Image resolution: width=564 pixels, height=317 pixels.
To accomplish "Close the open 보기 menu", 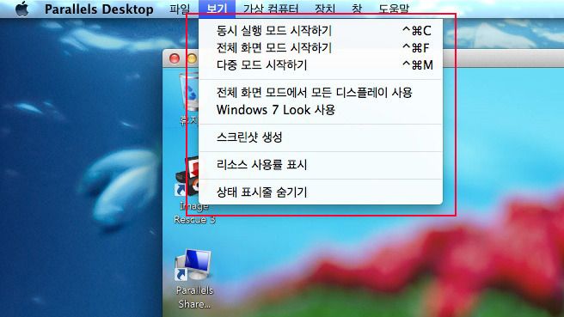I will tap(217, 9).
